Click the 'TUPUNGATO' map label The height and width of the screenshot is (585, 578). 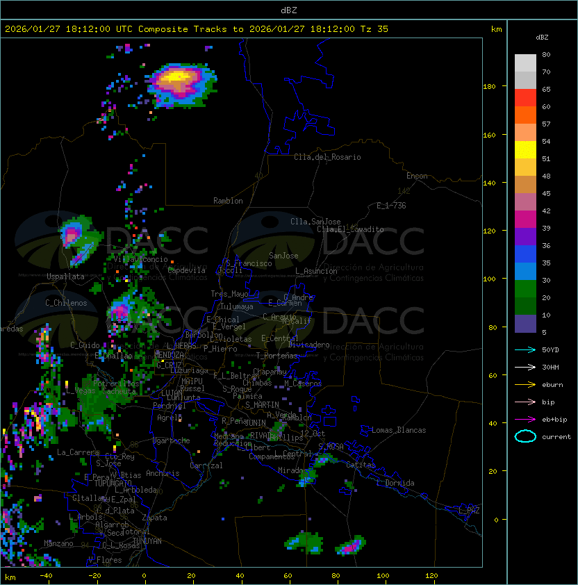pyautogui.click(x=113, y=483)
